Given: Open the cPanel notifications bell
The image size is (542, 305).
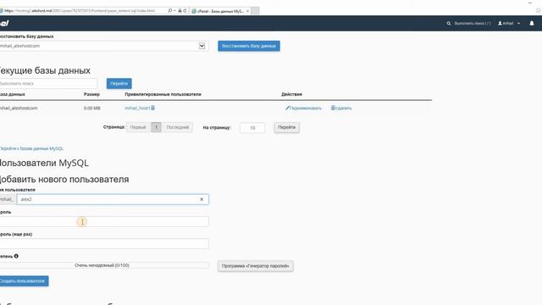Looking at the screenshot, I should pos(532,23).
